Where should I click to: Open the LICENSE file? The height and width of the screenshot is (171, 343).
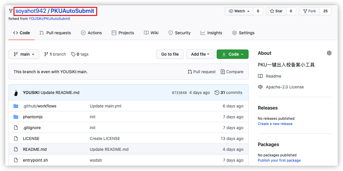31,138
